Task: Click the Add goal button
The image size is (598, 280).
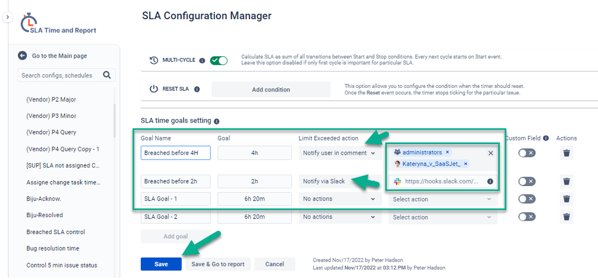Action: (175, 236)
